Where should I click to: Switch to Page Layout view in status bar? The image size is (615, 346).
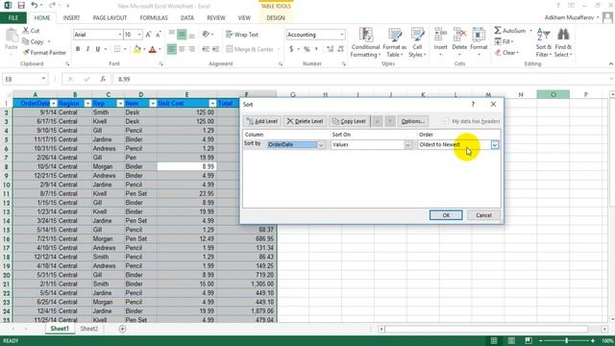point(511,340)
